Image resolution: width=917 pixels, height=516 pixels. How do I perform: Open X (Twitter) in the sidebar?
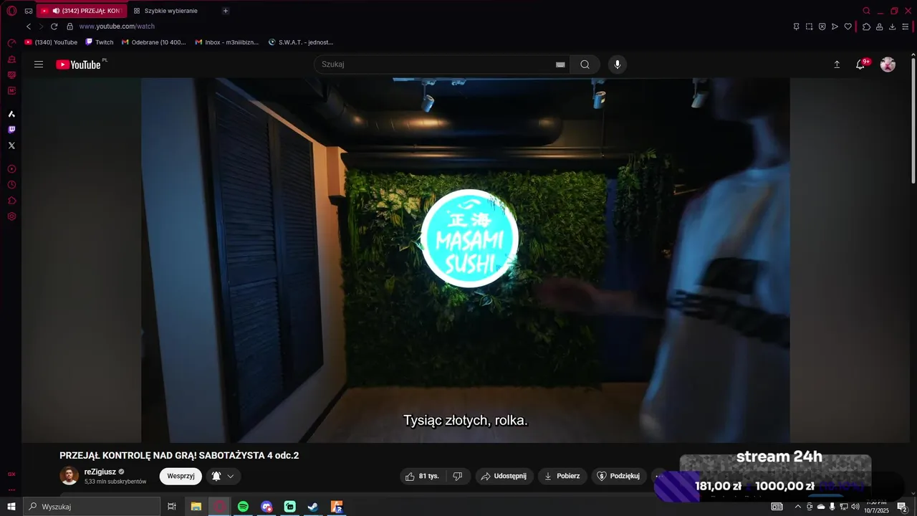11,145
